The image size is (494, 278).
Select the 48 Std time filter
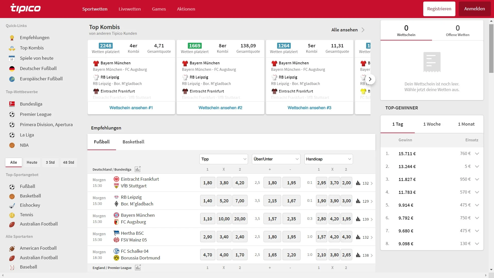coord(68,162)
